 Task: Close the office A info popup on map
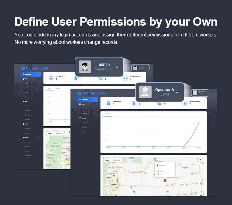tap(174, 163)
